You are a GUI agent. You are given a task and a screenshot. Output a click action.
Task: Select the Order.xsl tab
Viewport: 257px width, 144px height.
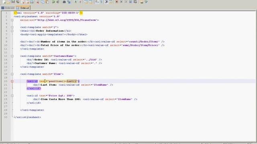click(23, 8)
